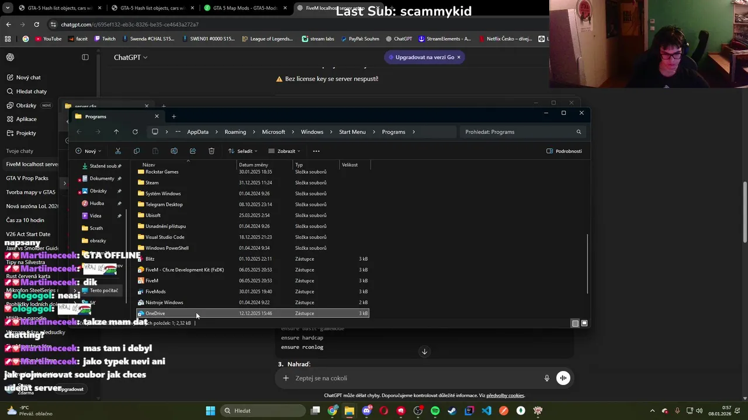Expand the hidden breadcrumb path ellipsis

(x=178, y=132)
